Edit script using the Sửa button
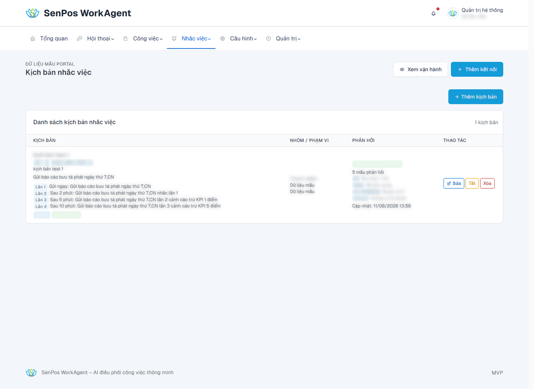This screenshot has width=534, height=389. [454, 183]
